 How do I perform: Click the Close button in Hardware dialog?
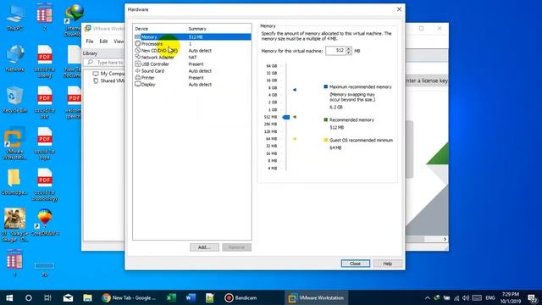click(x=356, y=263)
